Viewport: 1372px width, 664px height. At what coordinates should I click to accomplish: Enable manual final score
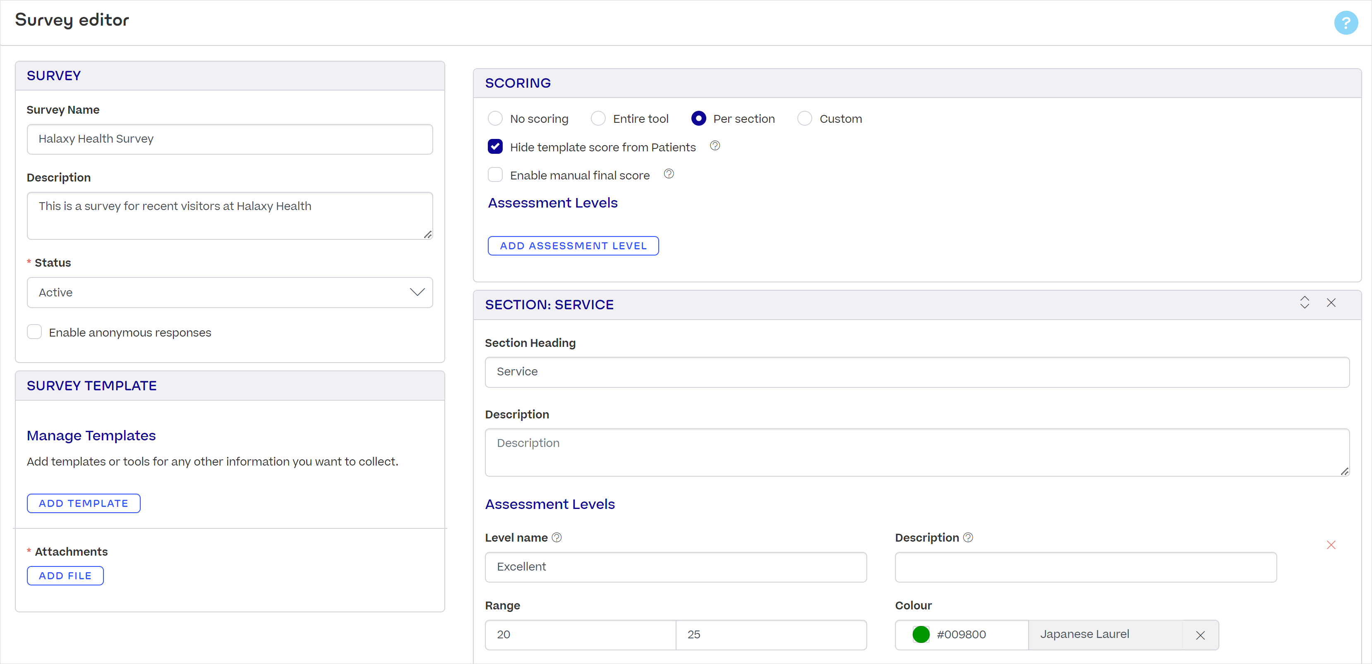click(495, 174)
